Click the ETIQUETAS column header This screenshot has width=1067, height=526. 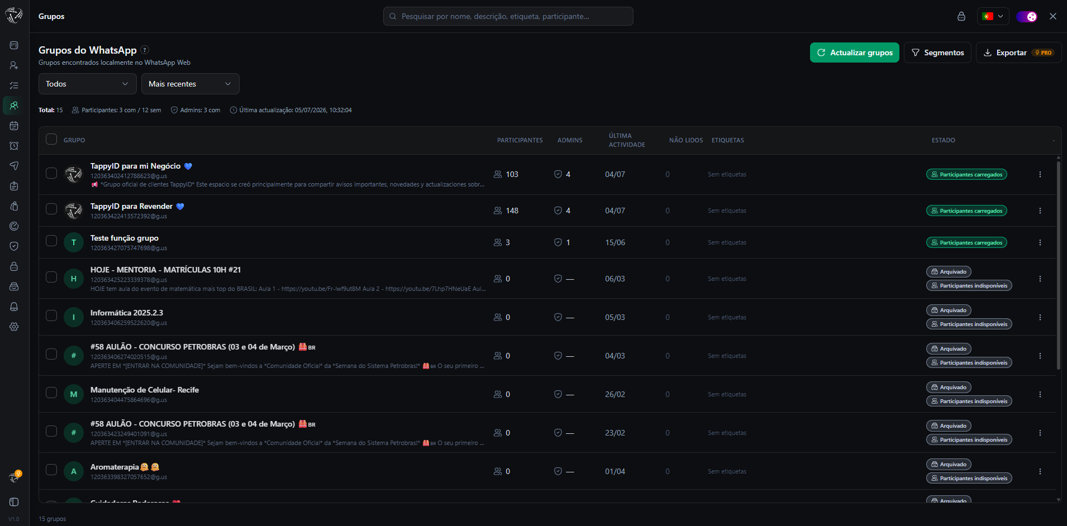click(727, 140)
